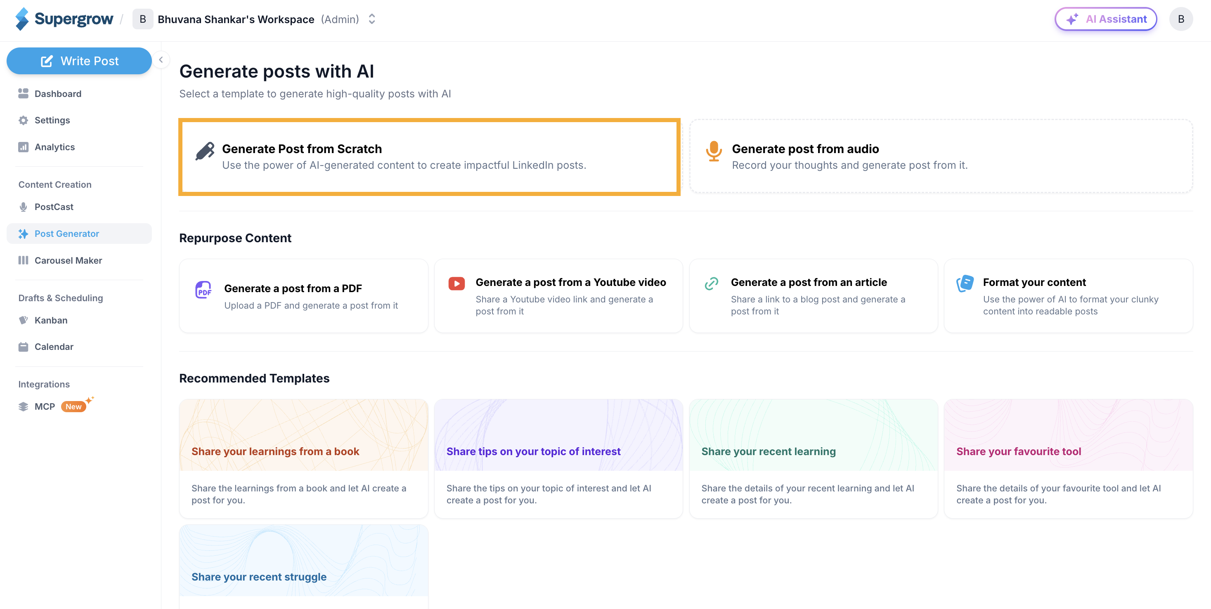Click the Kanban tag icon

[x=23, y=320]
